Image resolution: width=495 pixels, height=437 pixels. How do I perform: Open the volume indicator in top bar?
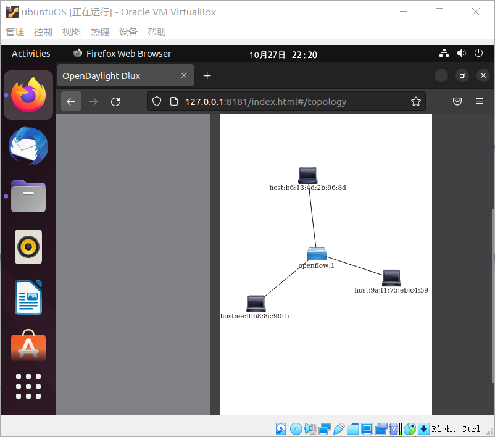pyautogui.click(x=461, y=53)
